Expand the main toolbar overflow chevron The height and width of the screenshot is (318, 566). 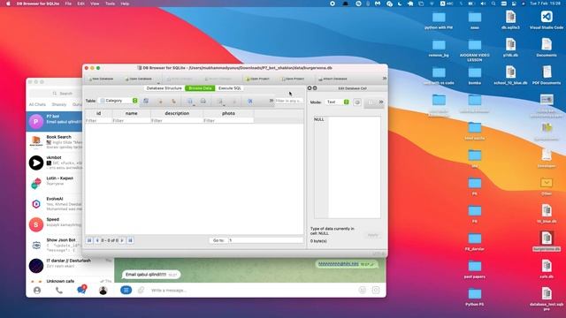tap(385, 79)
